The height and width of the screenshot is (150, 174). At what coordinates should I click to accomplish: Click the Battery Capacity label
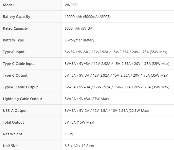(17, 17)
